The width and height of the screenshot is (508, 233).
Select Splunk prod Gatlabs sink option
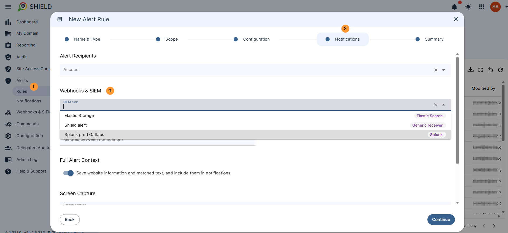(255, 135)
